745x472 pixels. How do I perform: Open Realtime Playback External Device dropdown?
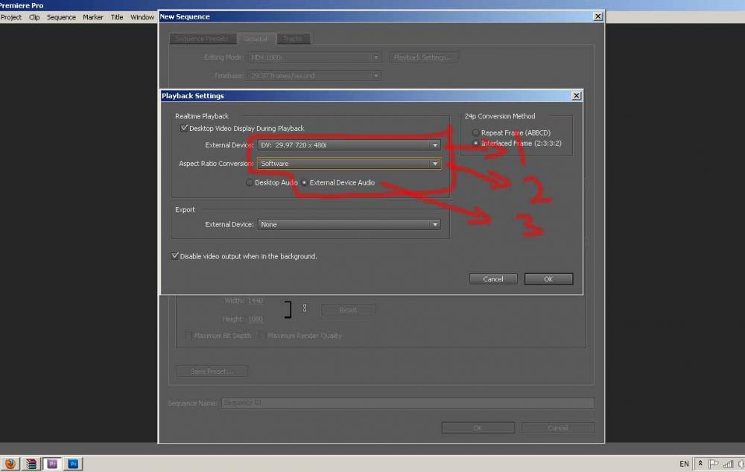coord(349,145)
